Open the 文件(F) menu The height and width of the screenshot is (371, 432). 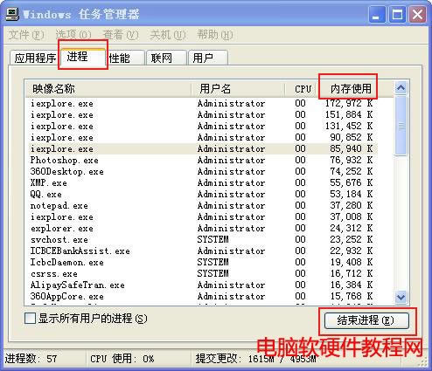tap(26, 35)
